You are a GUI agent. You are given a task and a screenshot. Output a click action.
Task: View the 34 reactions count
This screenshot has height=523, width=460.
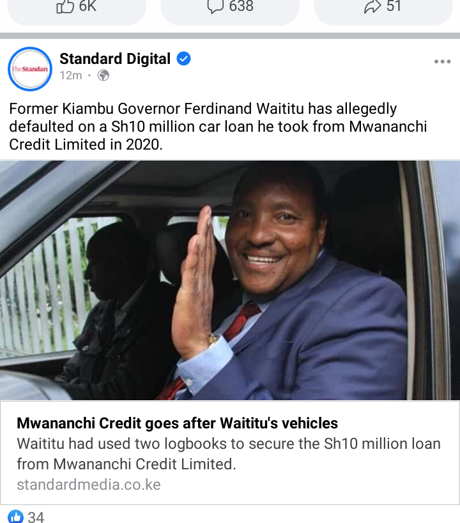(x=36, y=517)
